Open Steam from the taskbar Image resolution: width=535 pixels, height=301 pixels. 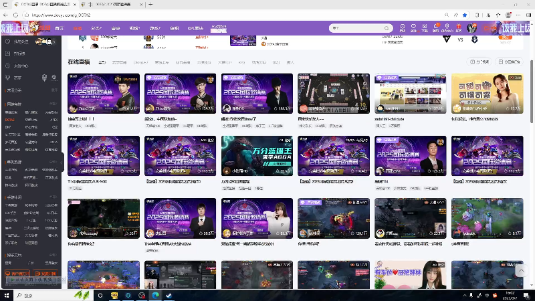pyautogui.click(x=169, y=295)
